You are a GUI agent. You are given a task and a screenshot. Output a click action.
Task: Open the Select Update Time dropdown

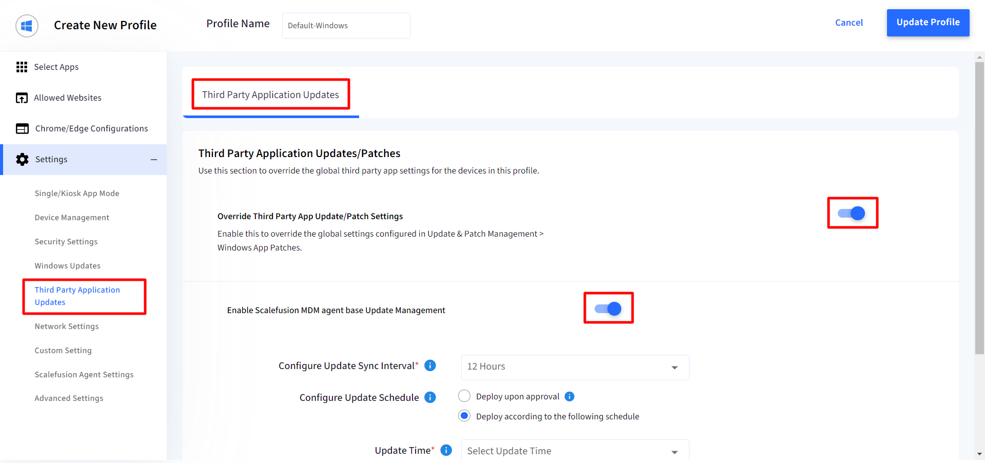pyautogui.click(x=575, y=450)
